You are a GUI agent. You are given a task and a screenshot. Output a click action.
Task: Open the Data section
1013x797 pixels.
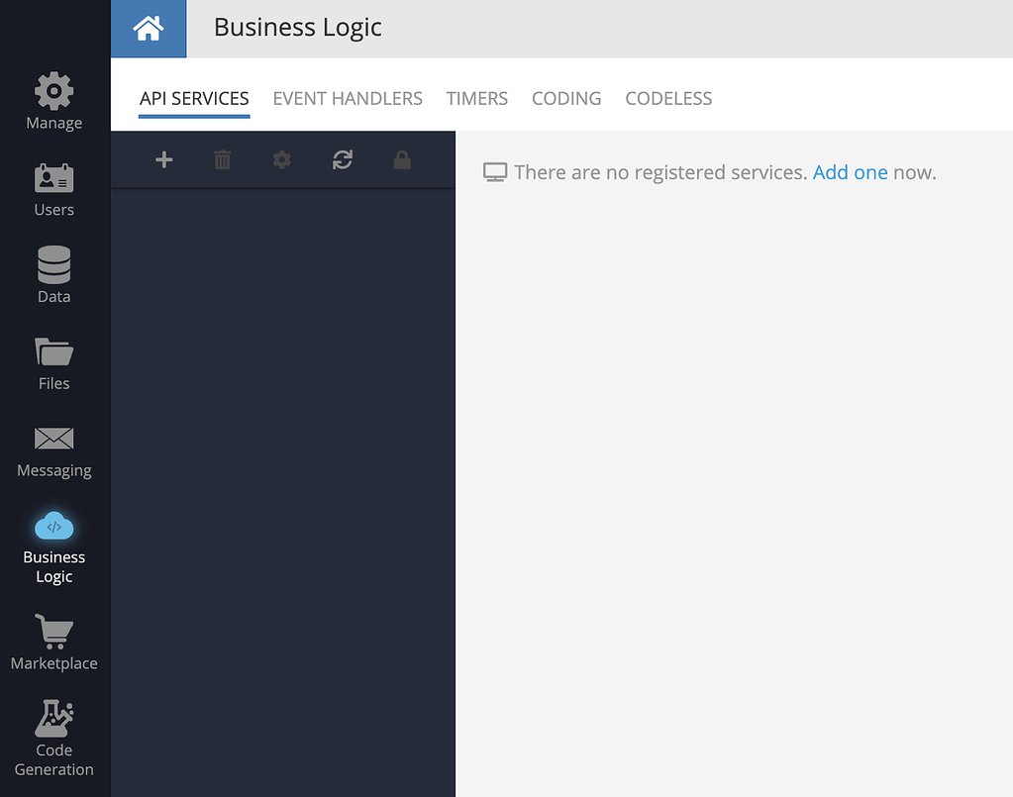click(x=53, y=274)
